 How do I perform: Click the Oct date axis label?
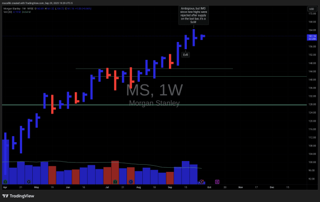pyautogui.click(x=209, y=187)
